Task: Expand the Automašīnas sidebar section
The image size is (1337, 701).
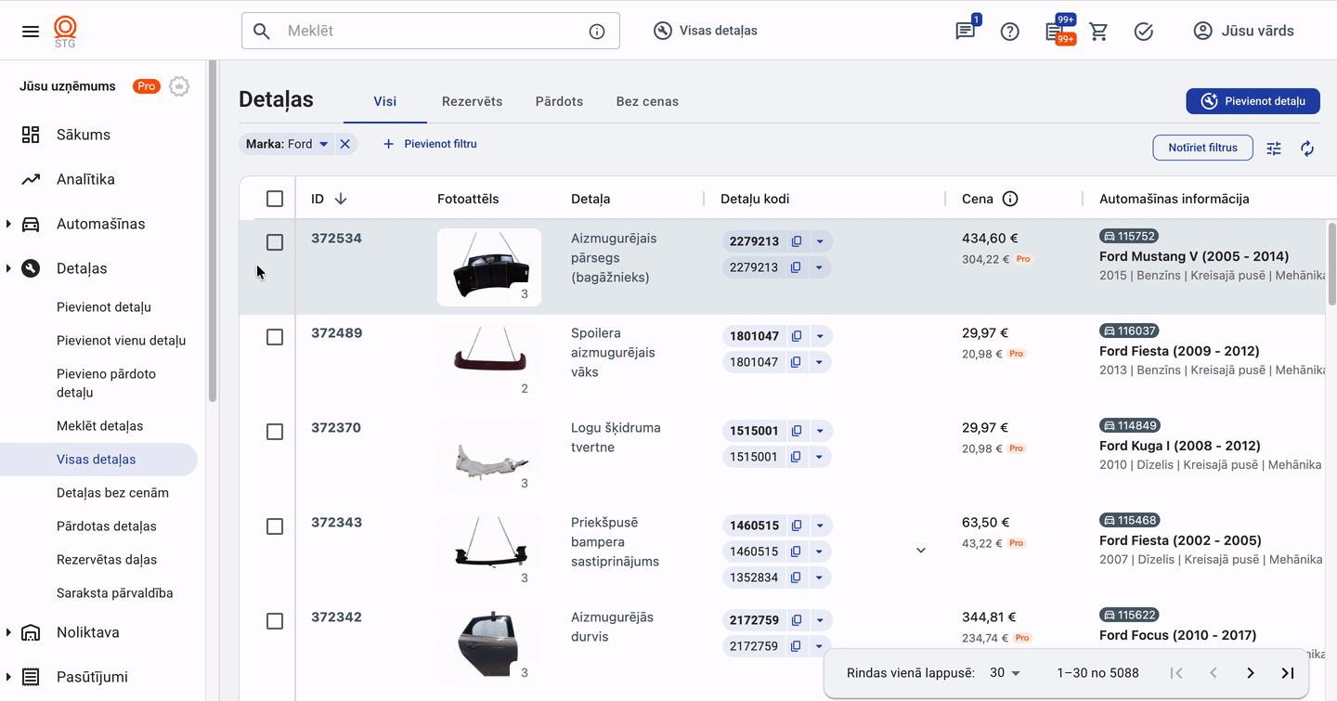Action: 8,224
